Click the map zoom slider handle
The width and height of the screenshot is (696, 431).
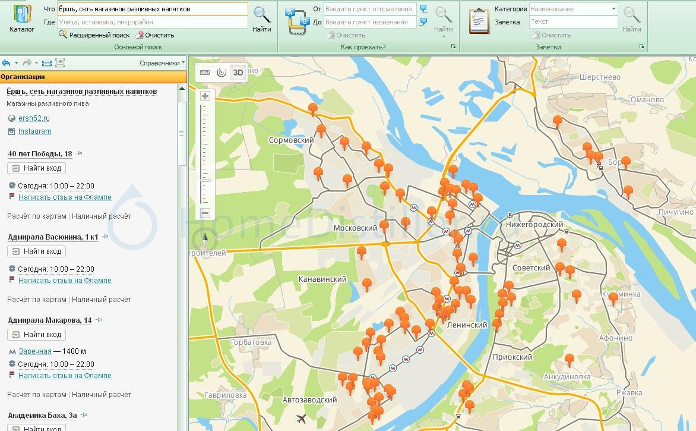tap(205, 180)
